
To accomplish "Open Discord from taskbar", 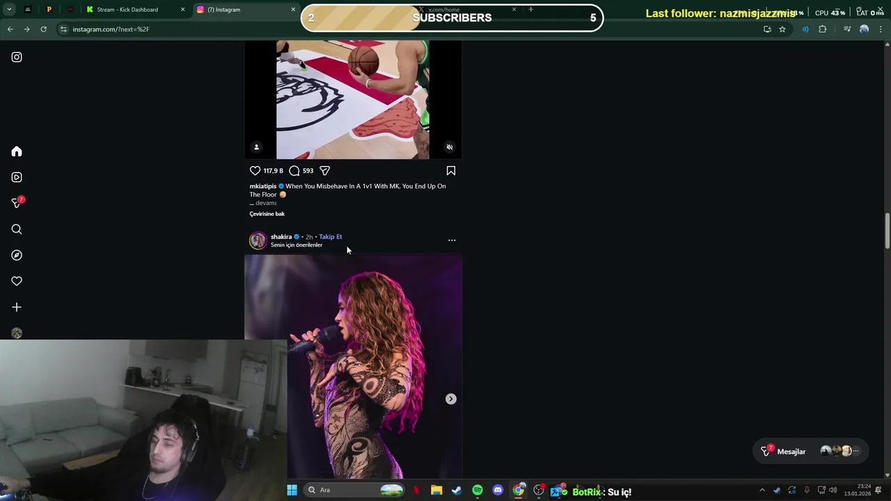I will point(498,490).
